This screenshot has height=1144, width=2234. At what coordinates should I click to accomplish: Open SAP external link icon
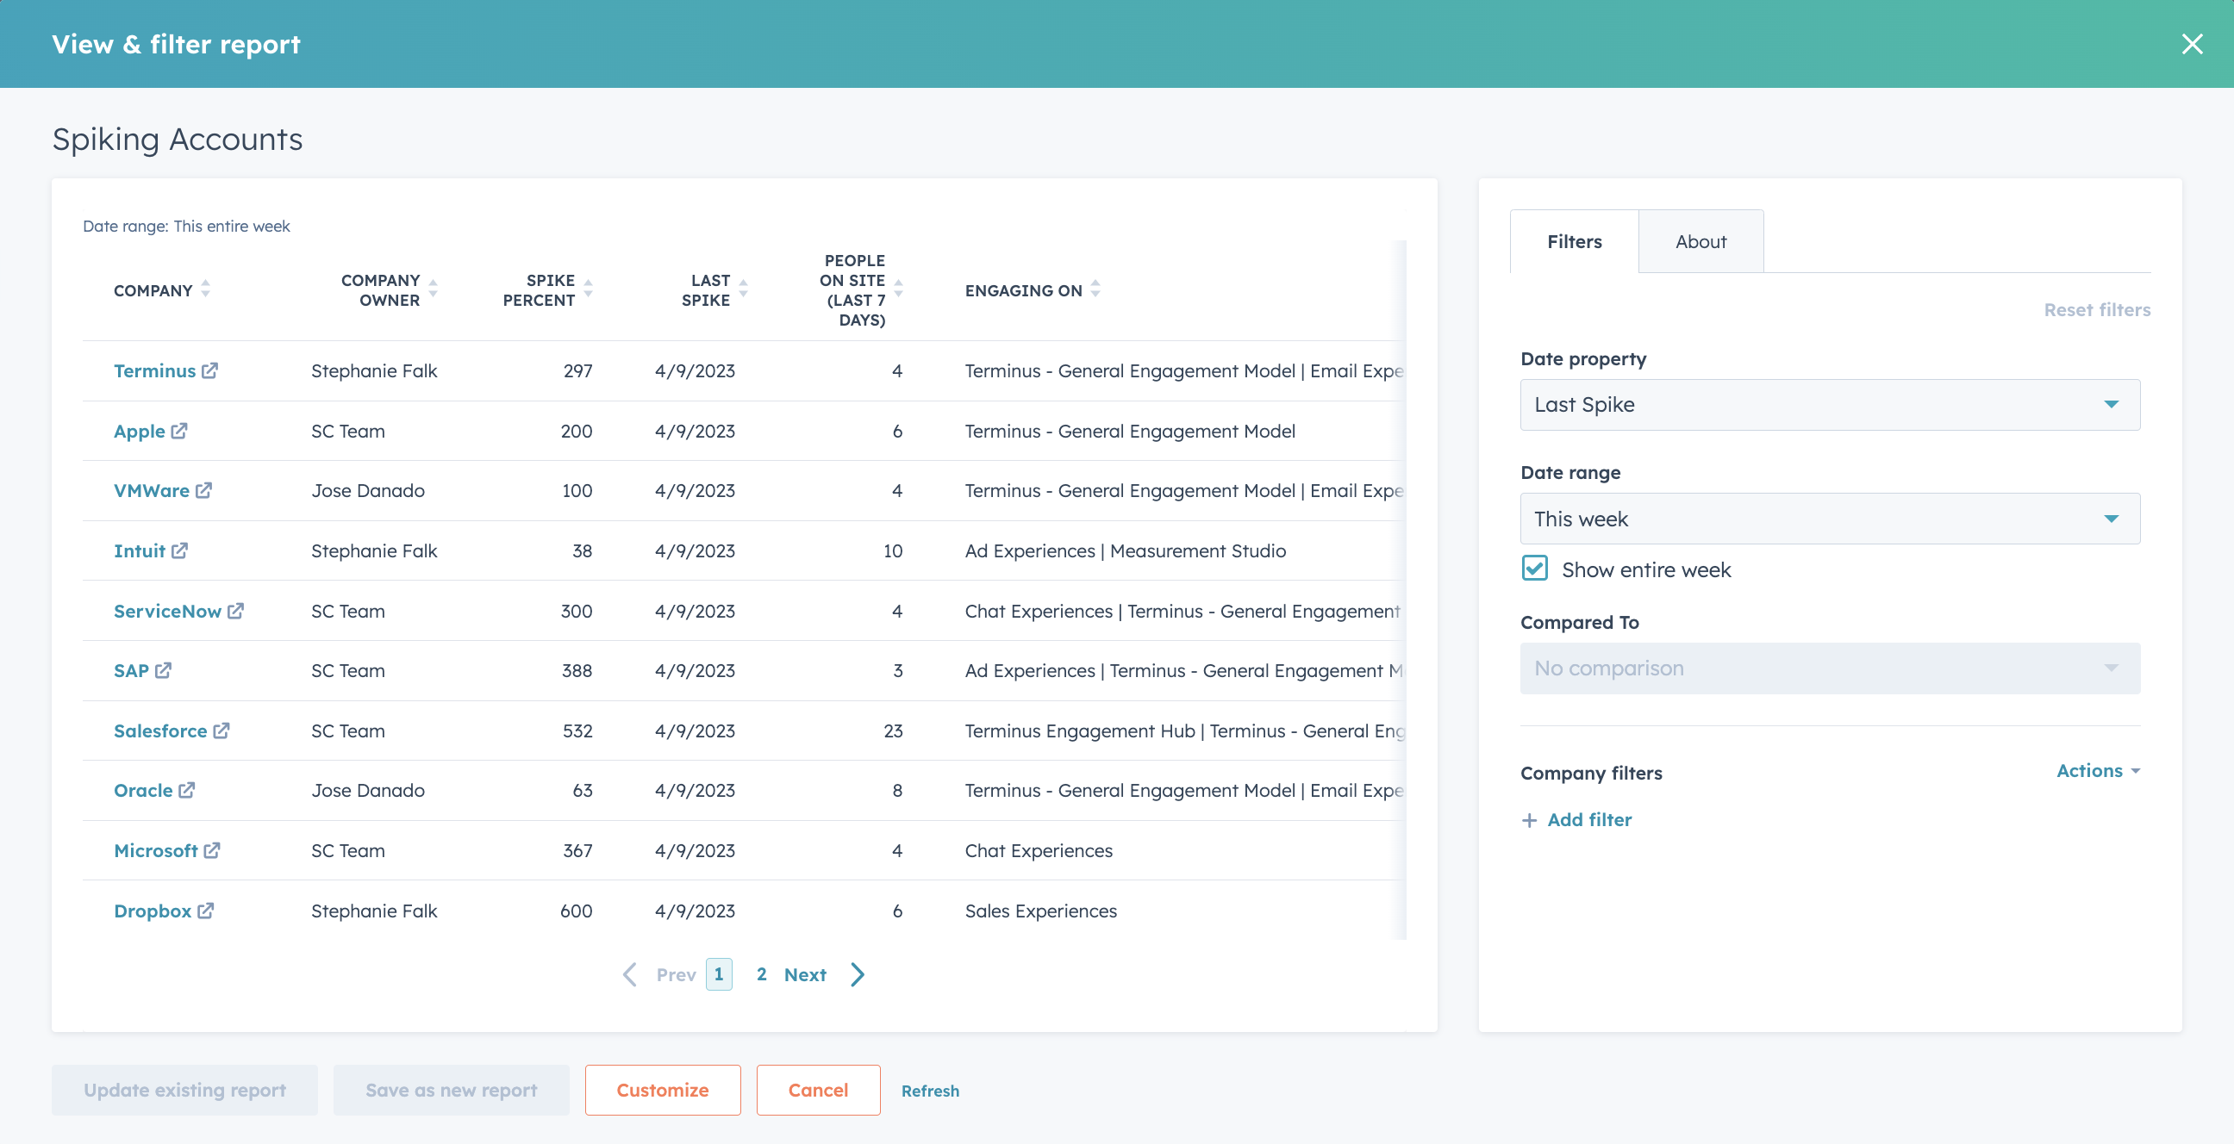pos(164,671)
